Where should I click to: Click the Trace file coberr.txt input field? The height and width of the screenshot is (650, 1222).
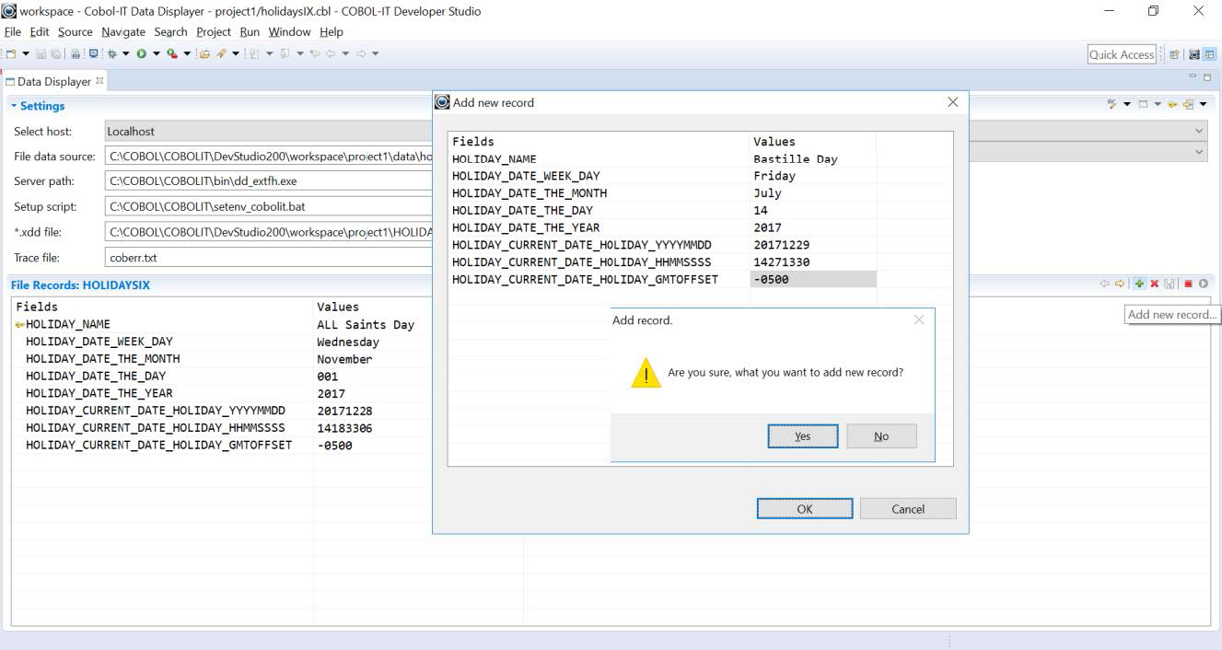click(x=267, y=258)
